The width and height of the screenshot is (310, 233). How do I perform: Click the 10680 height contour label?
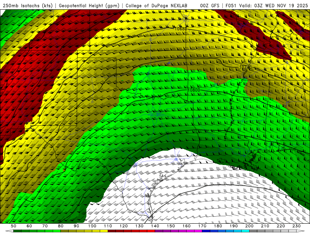(181, 29)
